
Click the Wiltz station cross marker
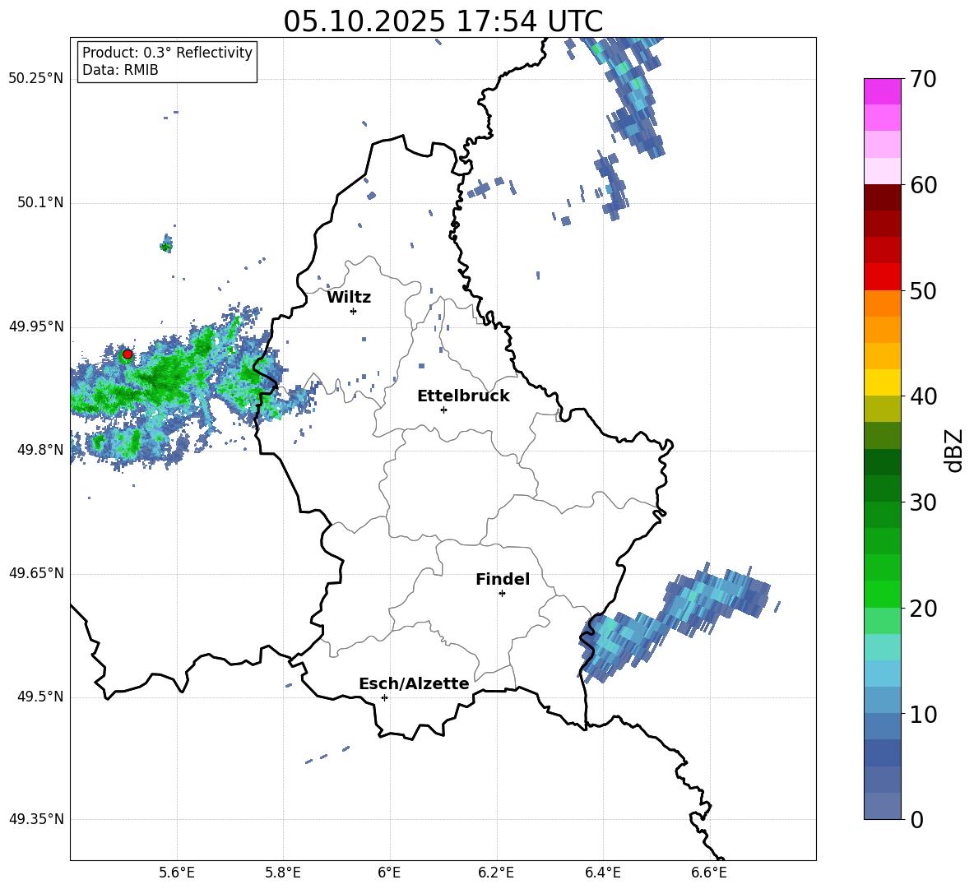click(354, 311)
